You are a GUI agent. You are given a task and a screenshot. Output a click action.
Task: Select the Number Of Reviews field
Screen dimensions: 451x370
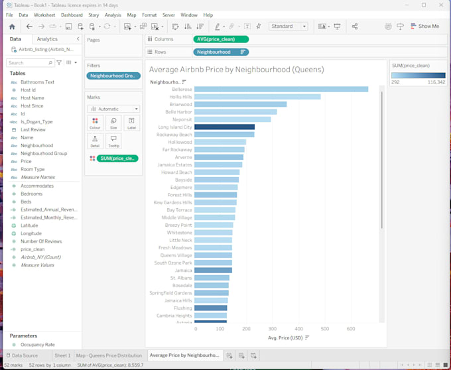(x=41, y=241)
